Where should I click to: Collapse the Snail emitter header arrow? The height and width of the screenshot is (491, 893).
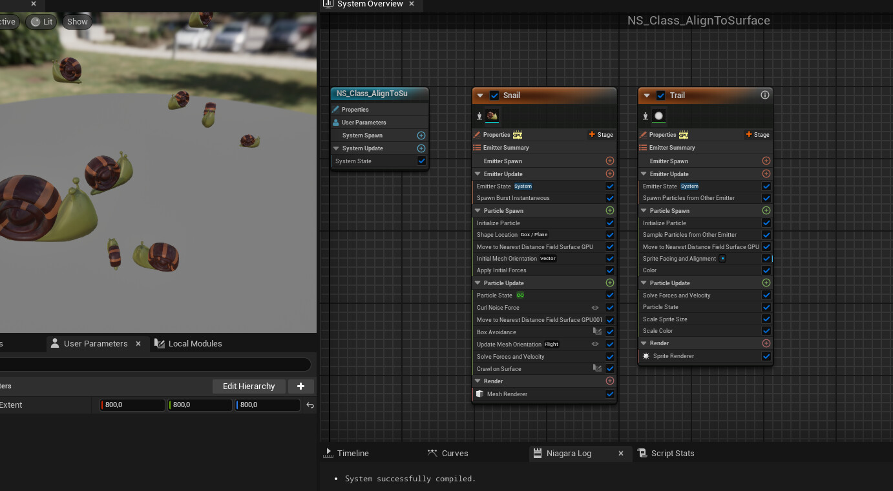(480, 95)
